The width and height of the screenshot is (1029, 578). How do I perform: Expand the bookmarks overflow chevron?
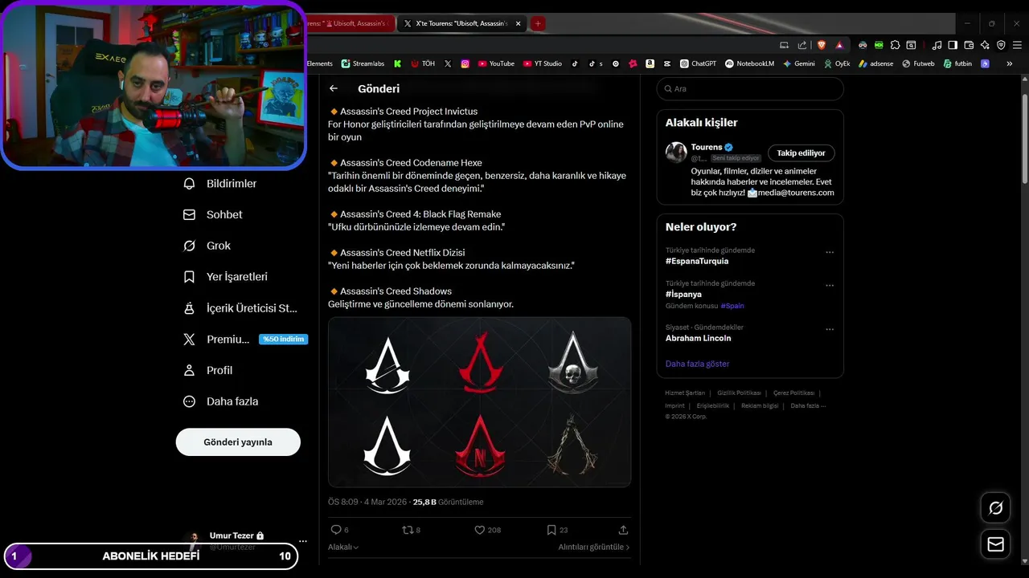pyautogui.click(x=1010, y=63)
